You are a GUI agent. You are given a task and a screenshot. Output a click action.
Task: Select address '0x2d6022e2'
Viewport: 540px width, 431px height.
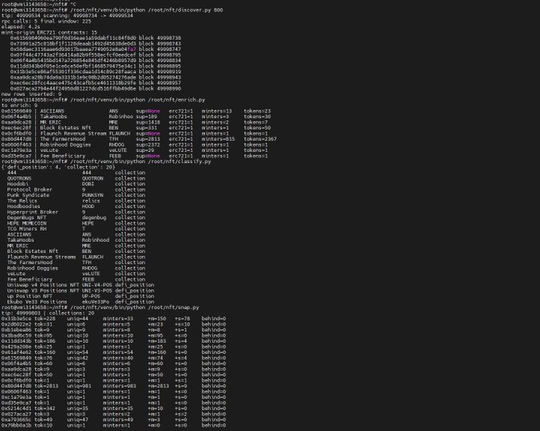16,324
